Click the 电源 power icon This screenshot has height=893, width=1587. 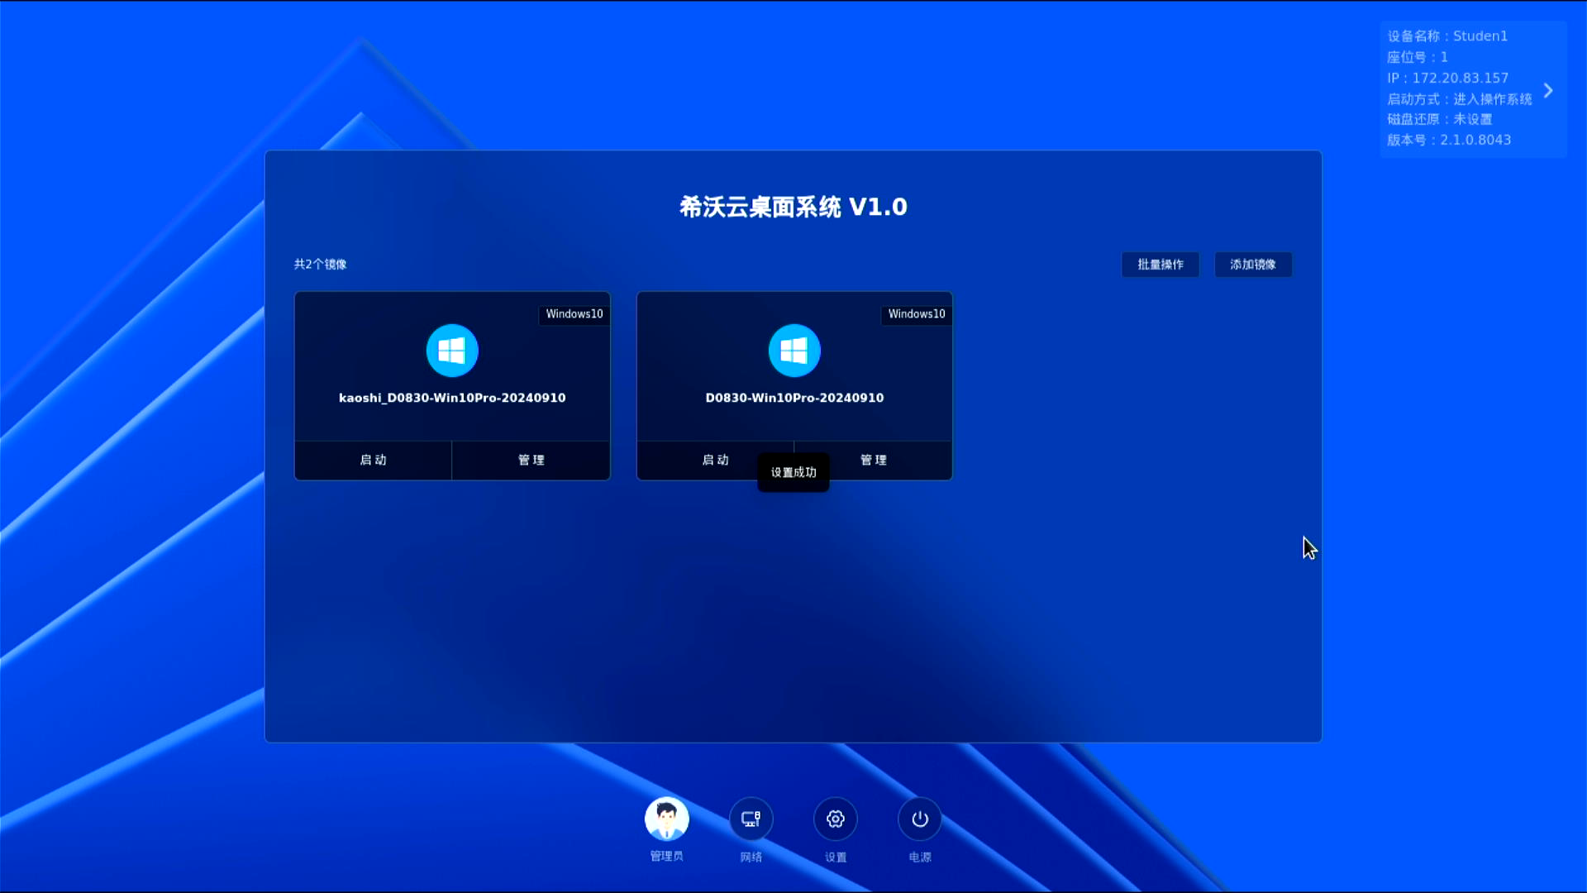(x=919, y=819)
